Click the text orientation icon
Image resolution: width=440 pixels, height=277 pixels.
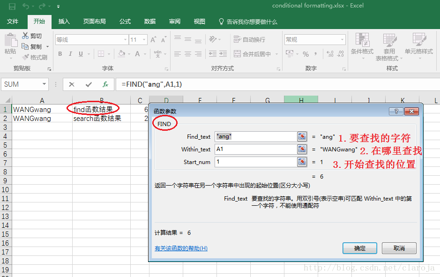[x=213, y=39]
